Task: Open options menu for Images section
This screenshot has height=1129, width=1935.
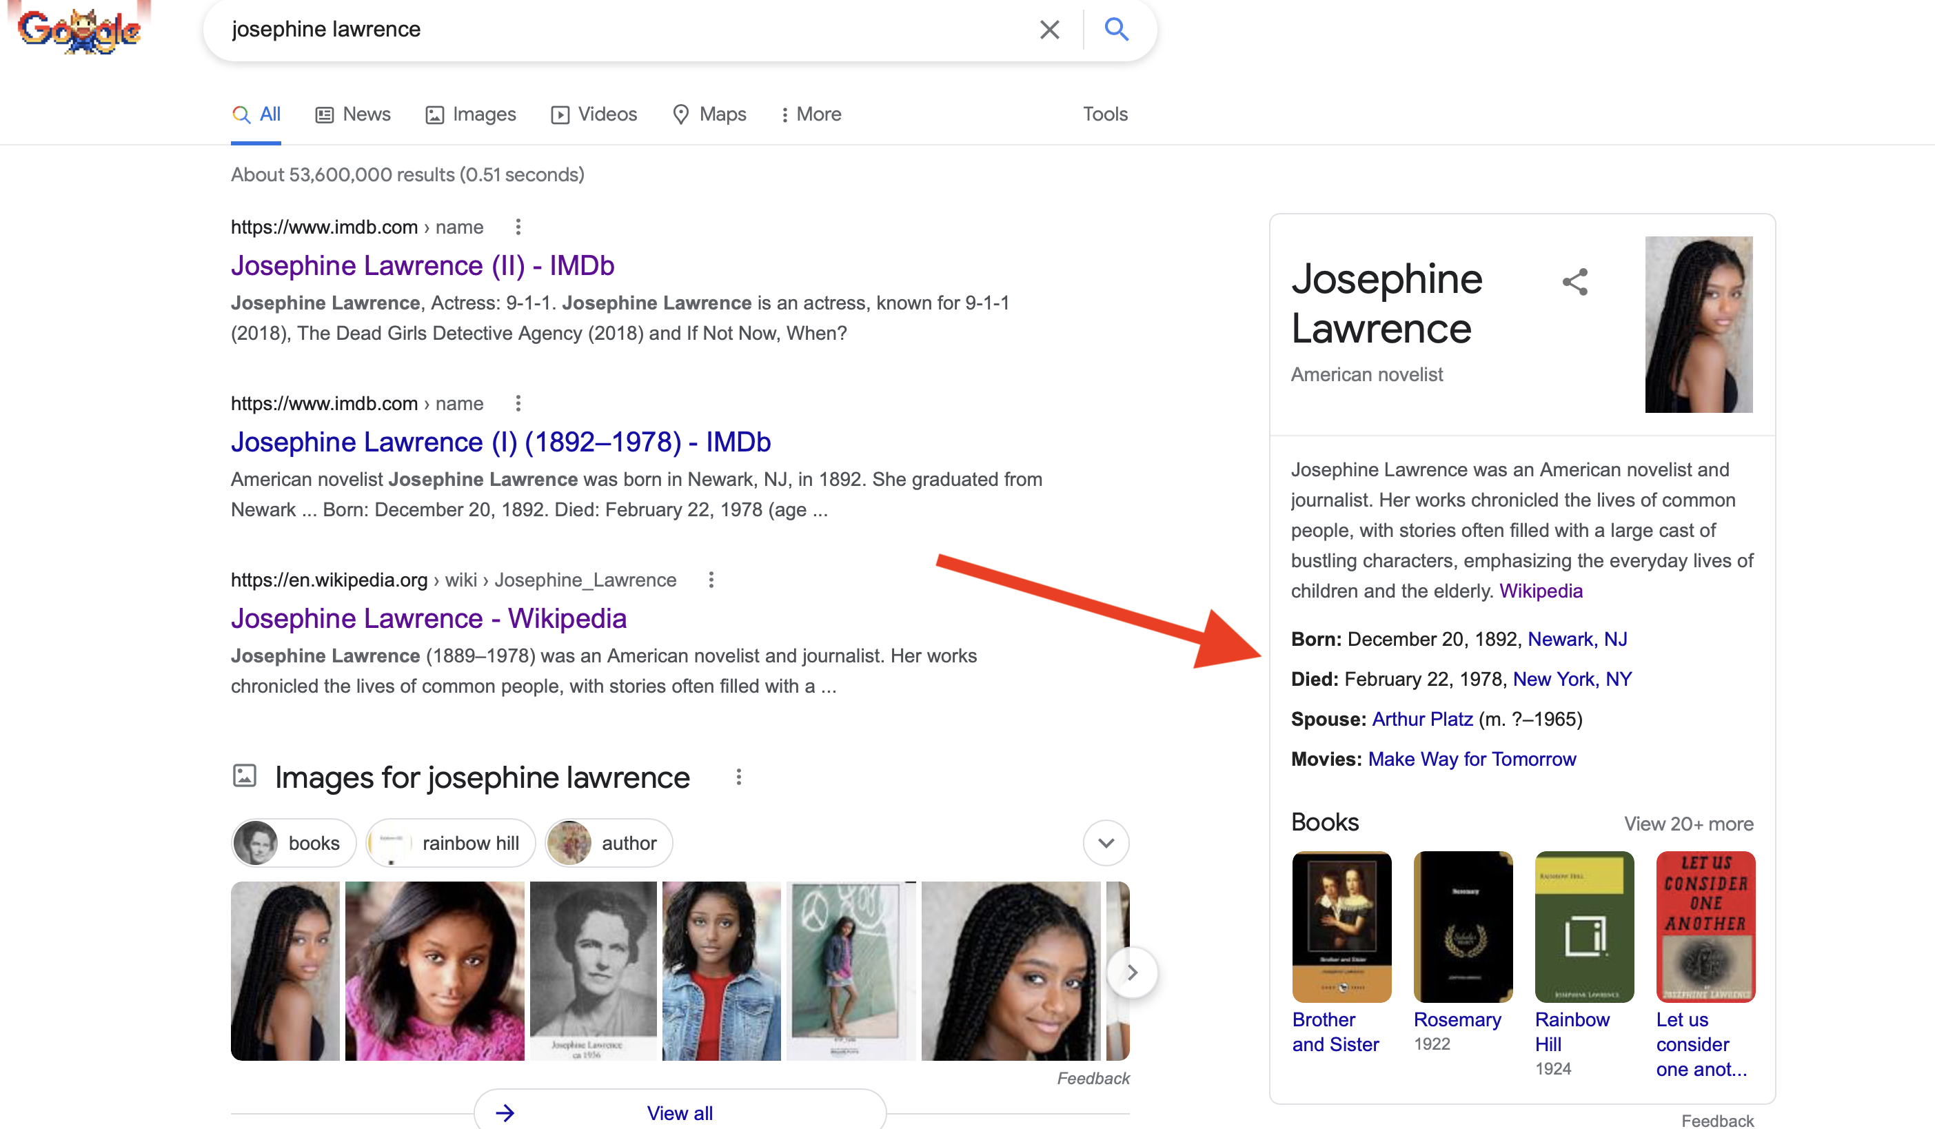Action: click(x=738, y=777)
